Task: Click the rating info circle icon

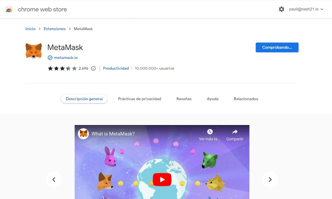Action: [x=93, y=68]
